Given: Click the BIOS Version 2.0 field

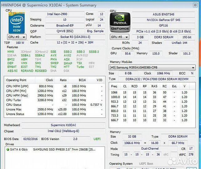Looking at the screenshot, I should pyautogui.click(x=75, y=139).
